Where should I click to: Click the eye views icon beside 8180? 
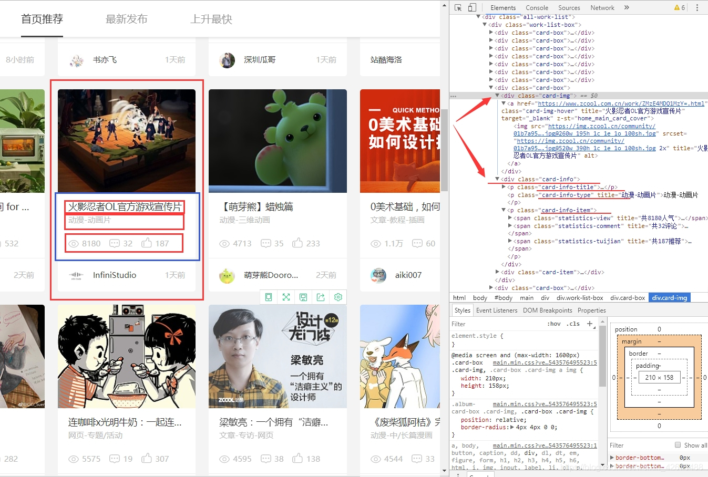tap(74, 244)
